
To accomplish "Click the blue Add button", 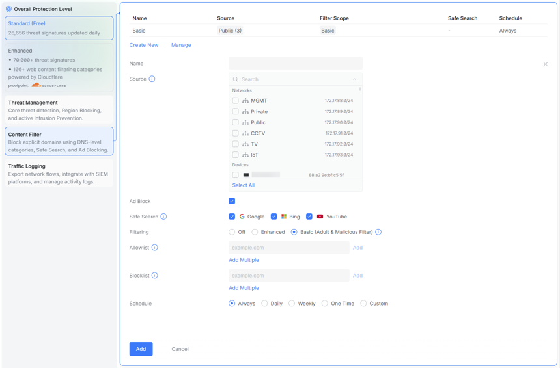I will point(141,349).
